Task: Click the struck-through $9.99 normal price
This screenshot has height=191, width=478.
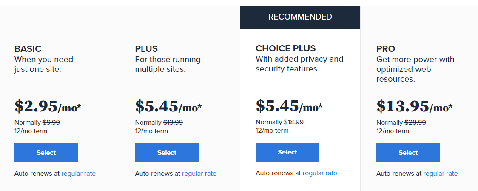Action: (x=51, y=123)
